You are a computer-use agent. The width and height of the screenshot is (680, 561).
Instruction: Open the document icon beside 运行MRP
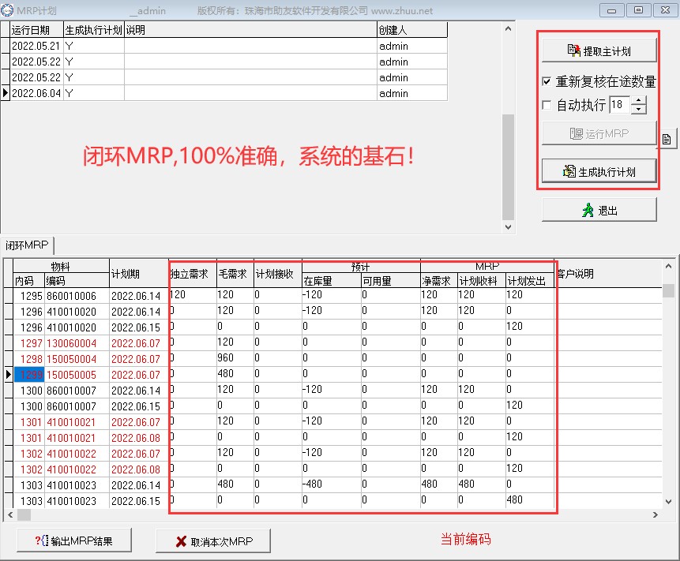click(667, 139)
